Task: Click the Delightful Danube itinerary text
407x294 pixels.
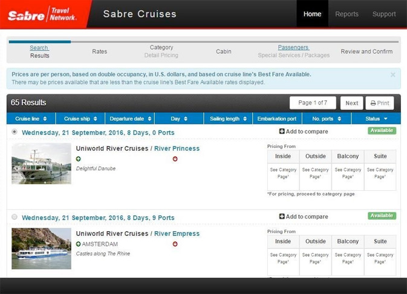Action: 96,168
